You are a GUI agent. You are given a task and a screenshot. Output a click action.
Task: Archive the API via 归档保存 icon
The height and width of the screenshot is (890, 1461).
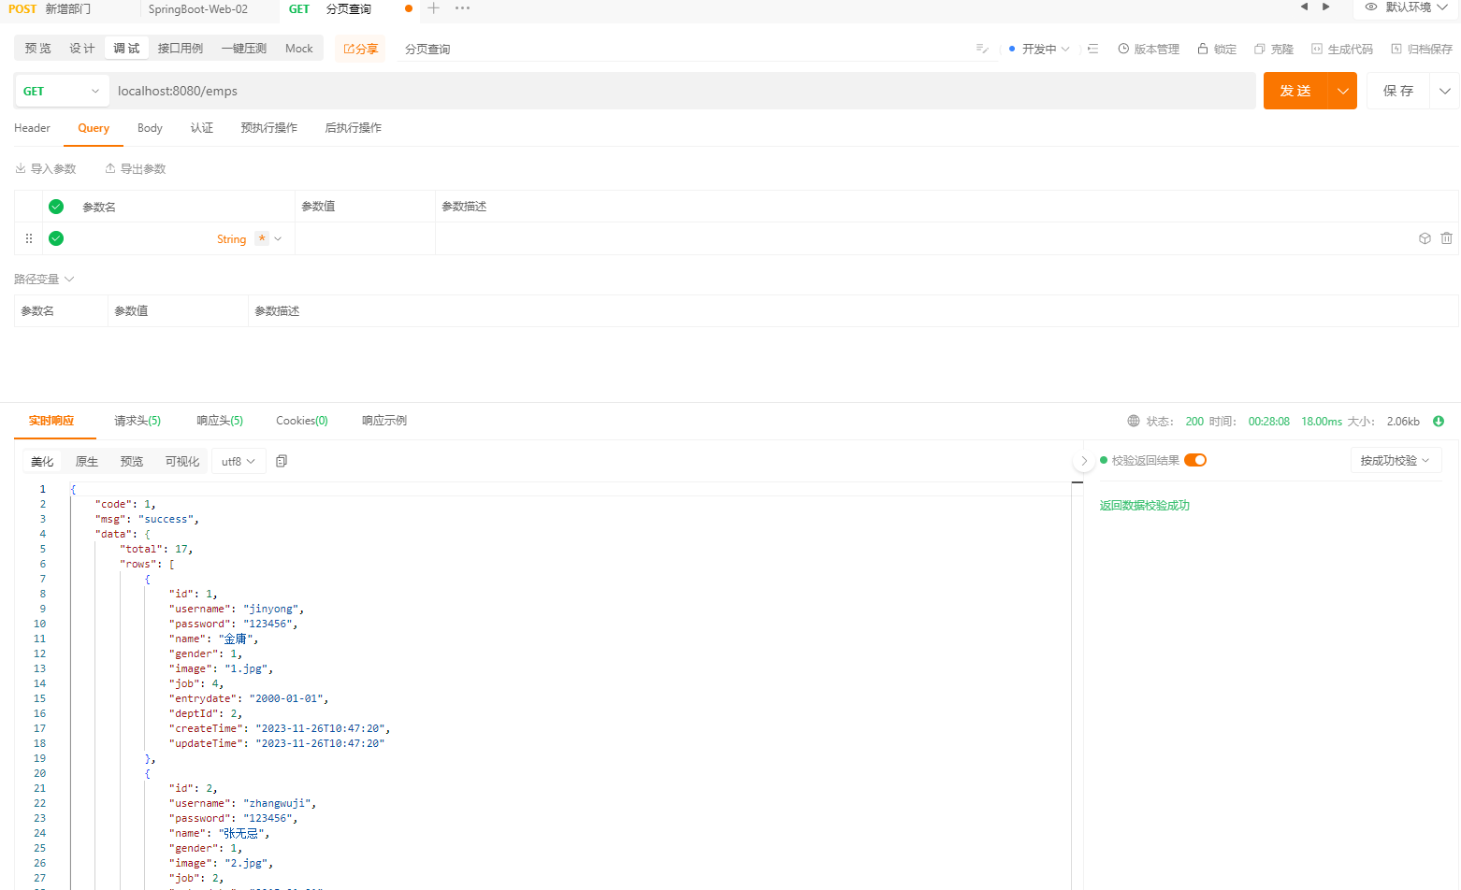point(1421,48)
